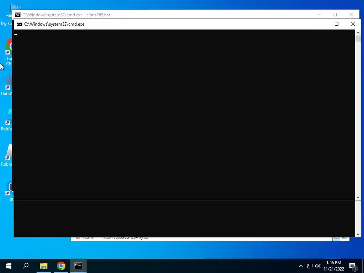Select the DataV desktop shortcut
The height and width of the screenshot is (273, 364).
click(6, 85)
